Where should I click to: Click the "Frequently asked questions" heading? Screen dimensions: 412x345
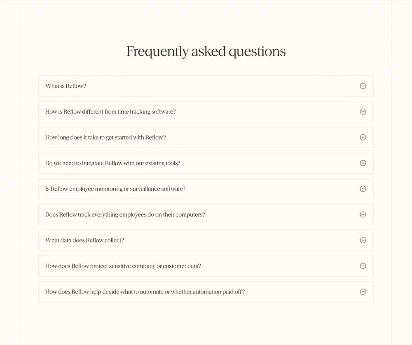click(206, 51)
